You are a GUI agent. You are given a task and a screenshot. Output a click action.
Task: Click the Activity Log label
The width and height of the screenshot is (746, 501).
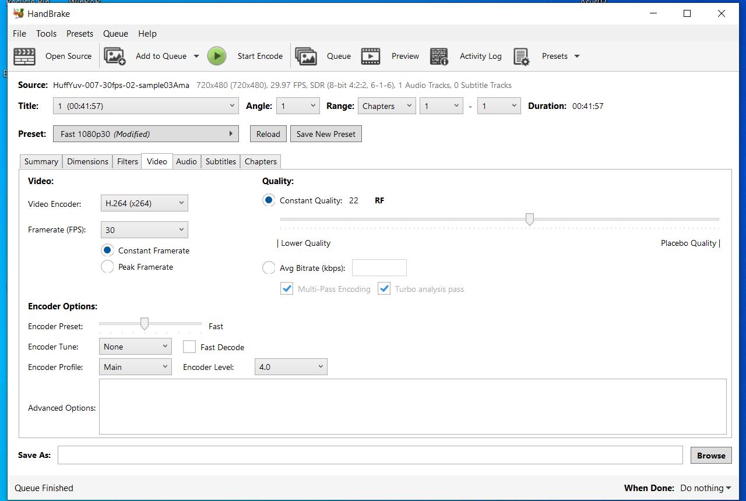point(480,57)
